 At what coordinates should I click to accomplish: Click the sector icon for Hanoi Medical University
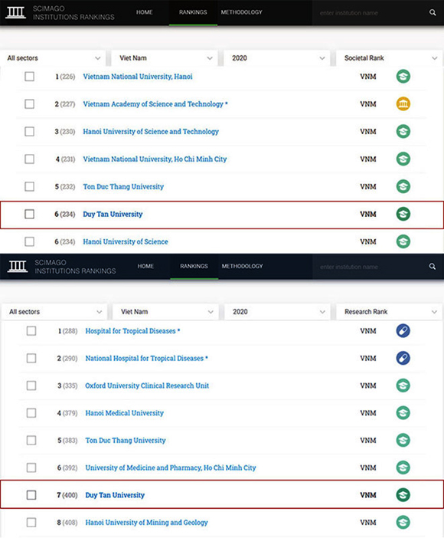pyautogui.click(x=403, y=413)
